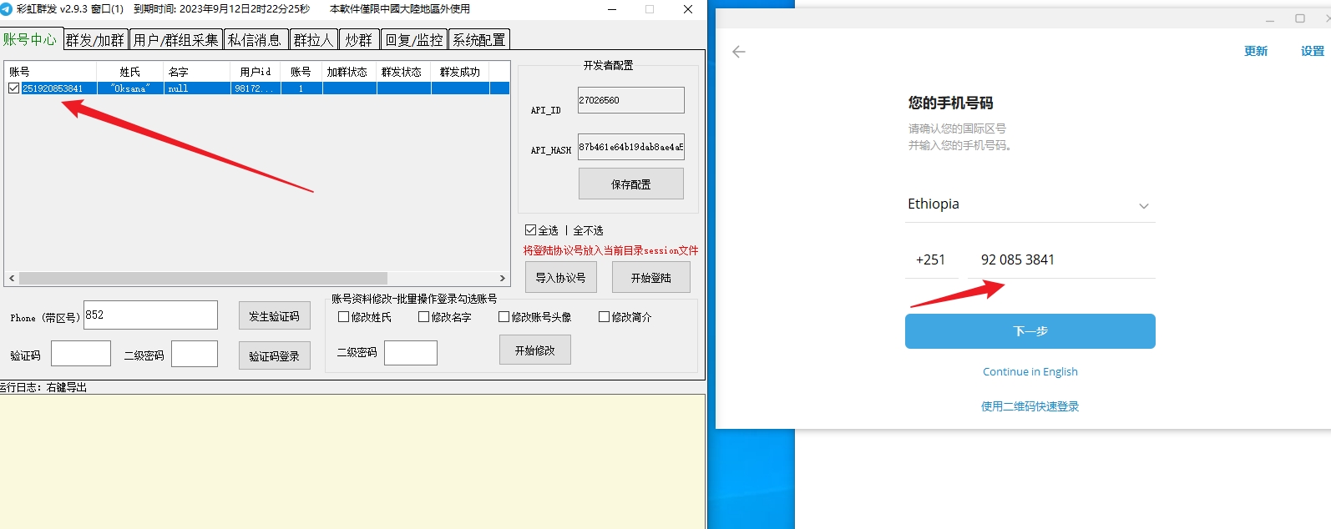The width and height of the screenshot is (1331, 529).
Task: Click the back arrow in the login window
Action: (x=738, y=52)
